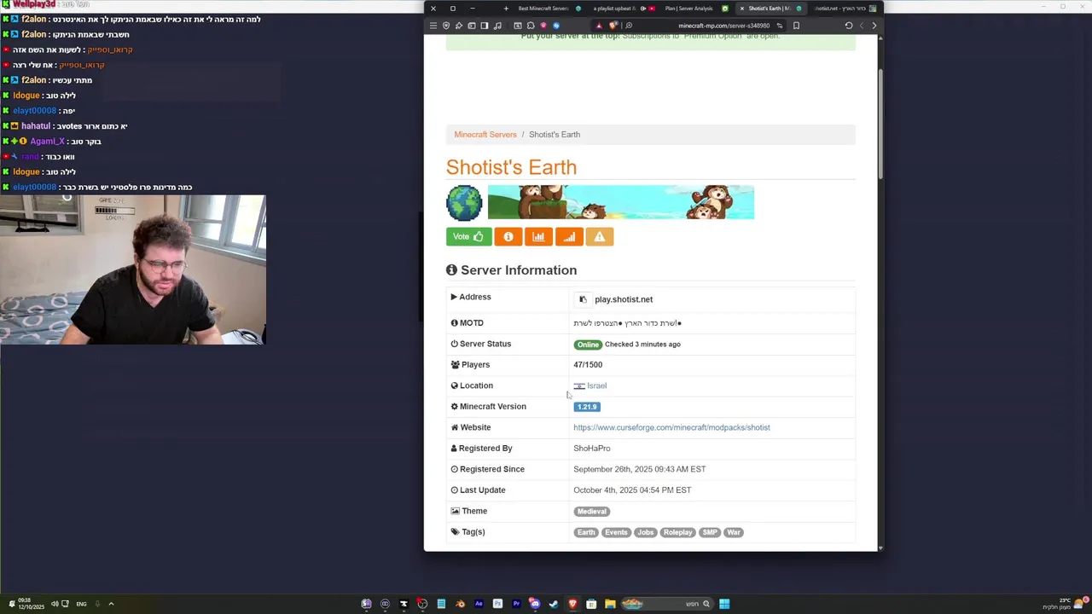This screenshot has width=1092, height=614.
Task: Open the extensions puzzle icon
Action: 531,26
